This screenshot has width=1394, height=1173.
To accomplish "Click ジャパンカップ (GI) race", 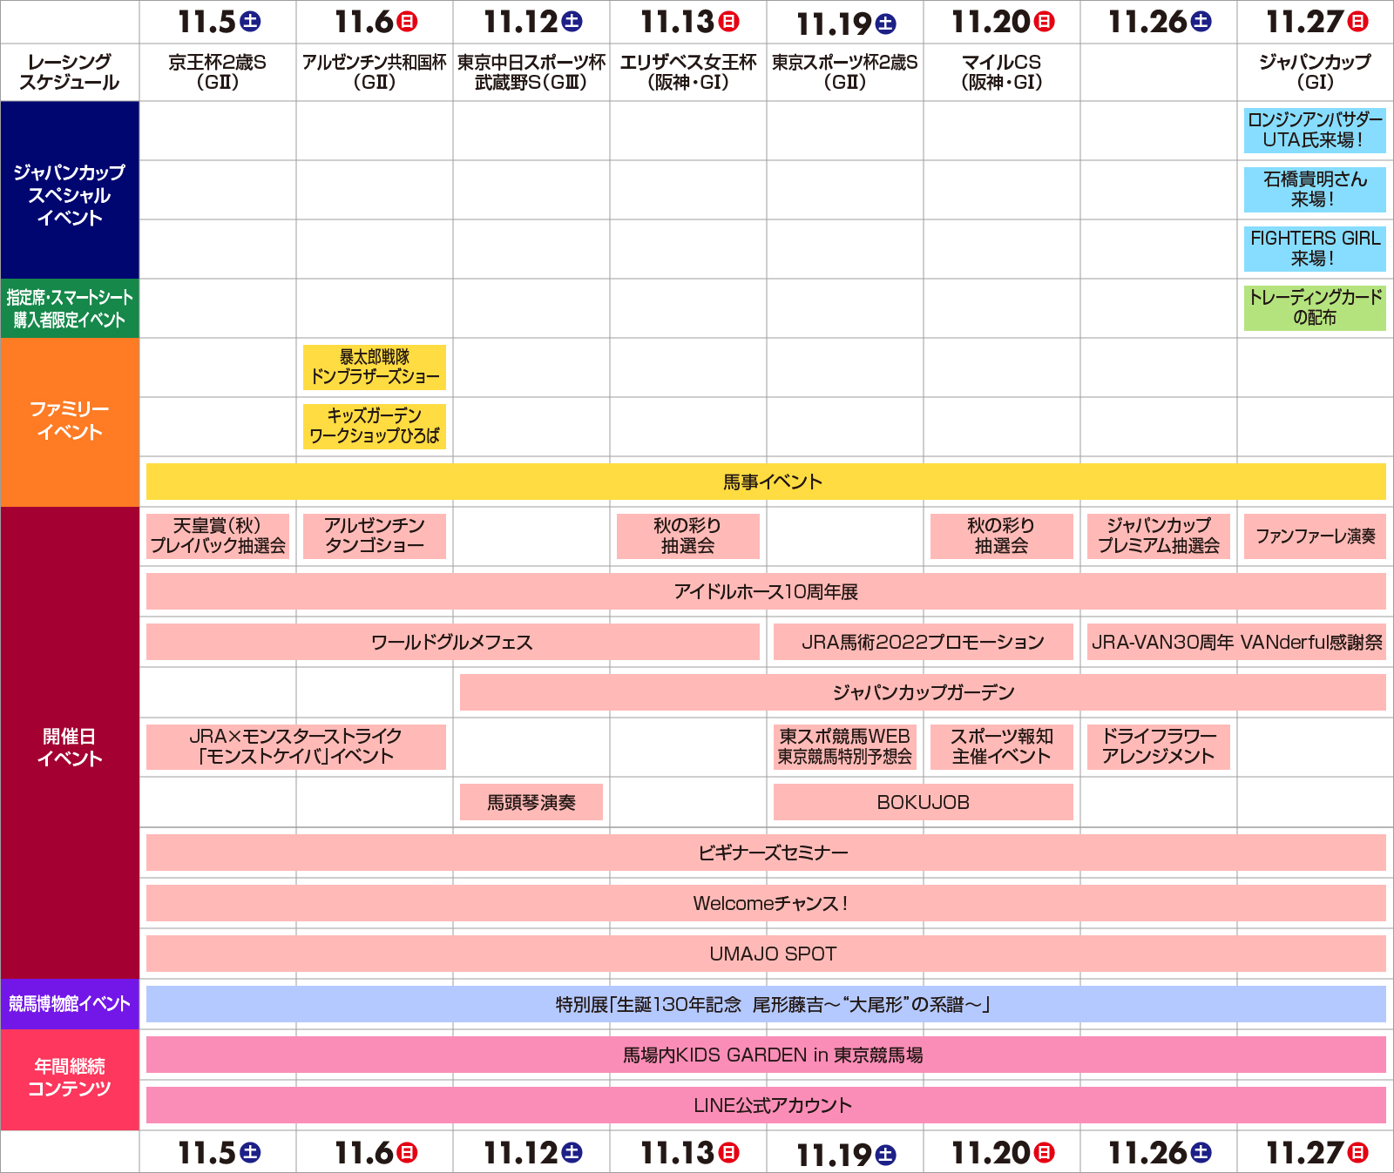I will click(1315, 72).
